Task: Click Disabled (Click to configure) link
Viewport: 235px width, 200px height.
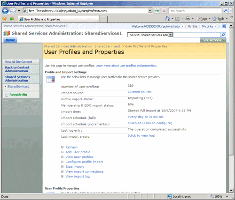Action: (150, 123)
